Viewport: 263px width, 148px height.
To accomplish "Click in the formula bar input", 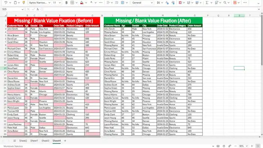I will (149, 9).
